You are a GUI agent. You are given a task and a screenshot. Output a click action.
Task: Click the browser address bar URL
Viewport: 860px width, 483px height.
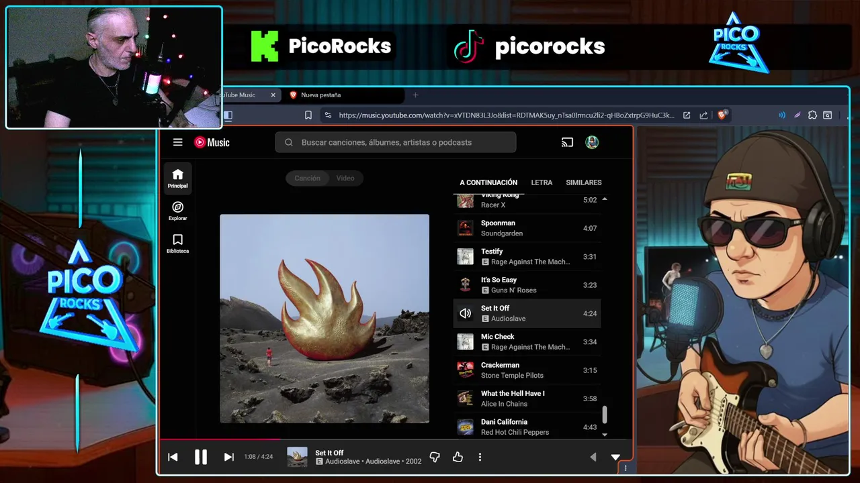(x=507, y=115)
